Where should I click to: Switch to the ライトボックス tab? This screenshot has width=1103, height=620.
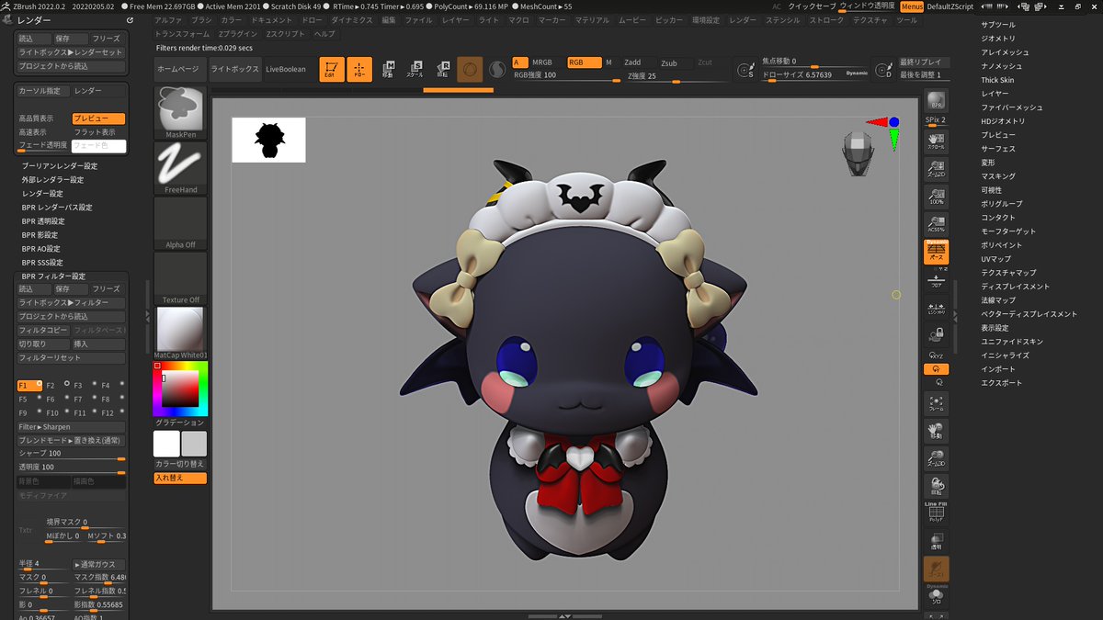[234, 70]
